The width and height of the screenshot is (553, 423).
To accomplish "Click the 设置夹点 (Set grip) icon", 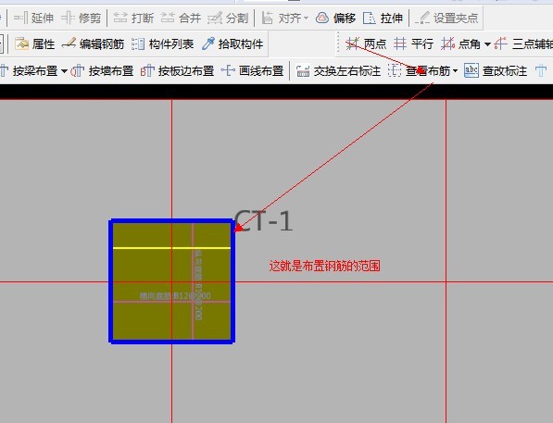I will (422, 18).
